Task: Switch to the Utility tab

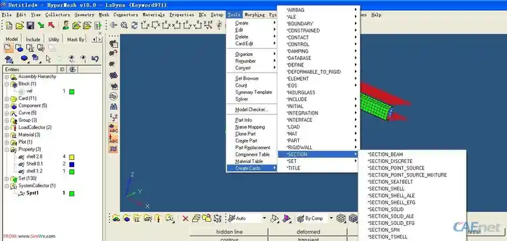Action: coord(53,39)
